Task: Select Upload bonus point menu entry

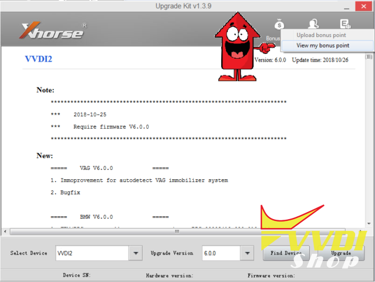Action: (321, 35)
